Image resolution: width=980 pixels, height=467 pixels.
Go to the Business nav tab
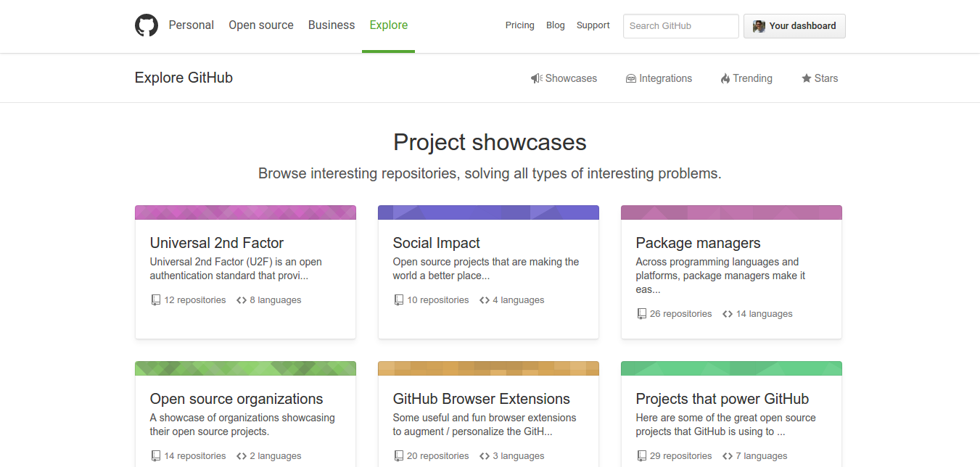(x=332, y=25)
